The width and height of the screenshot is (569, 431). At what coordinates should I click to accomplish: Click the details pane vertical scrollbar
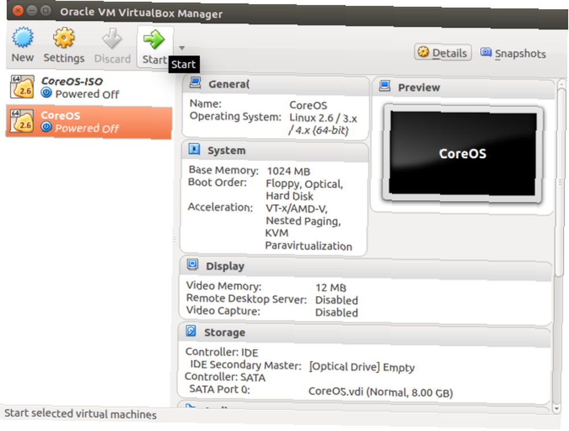pyautogui.click(x=561, y=181)
